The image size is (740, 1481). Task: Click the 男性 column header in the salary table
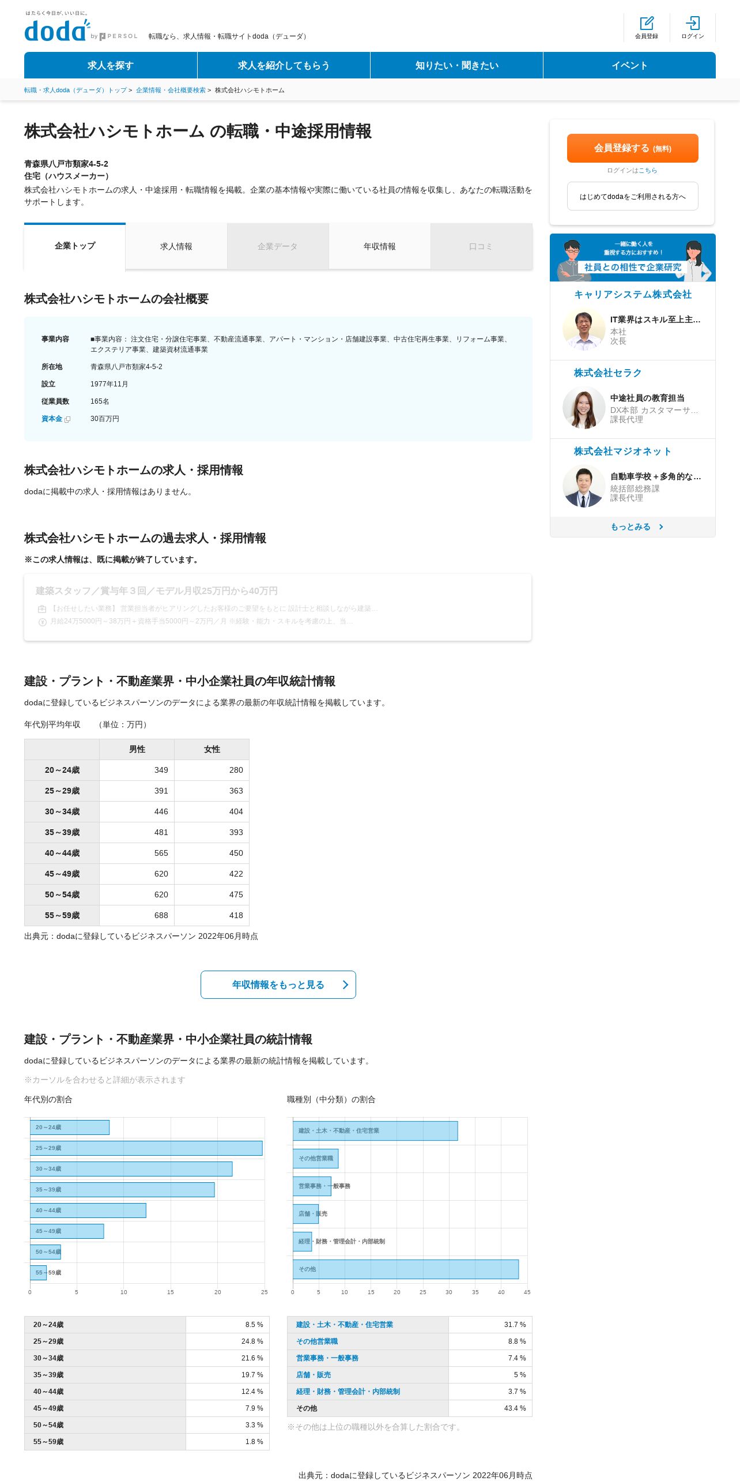point(137,749)
